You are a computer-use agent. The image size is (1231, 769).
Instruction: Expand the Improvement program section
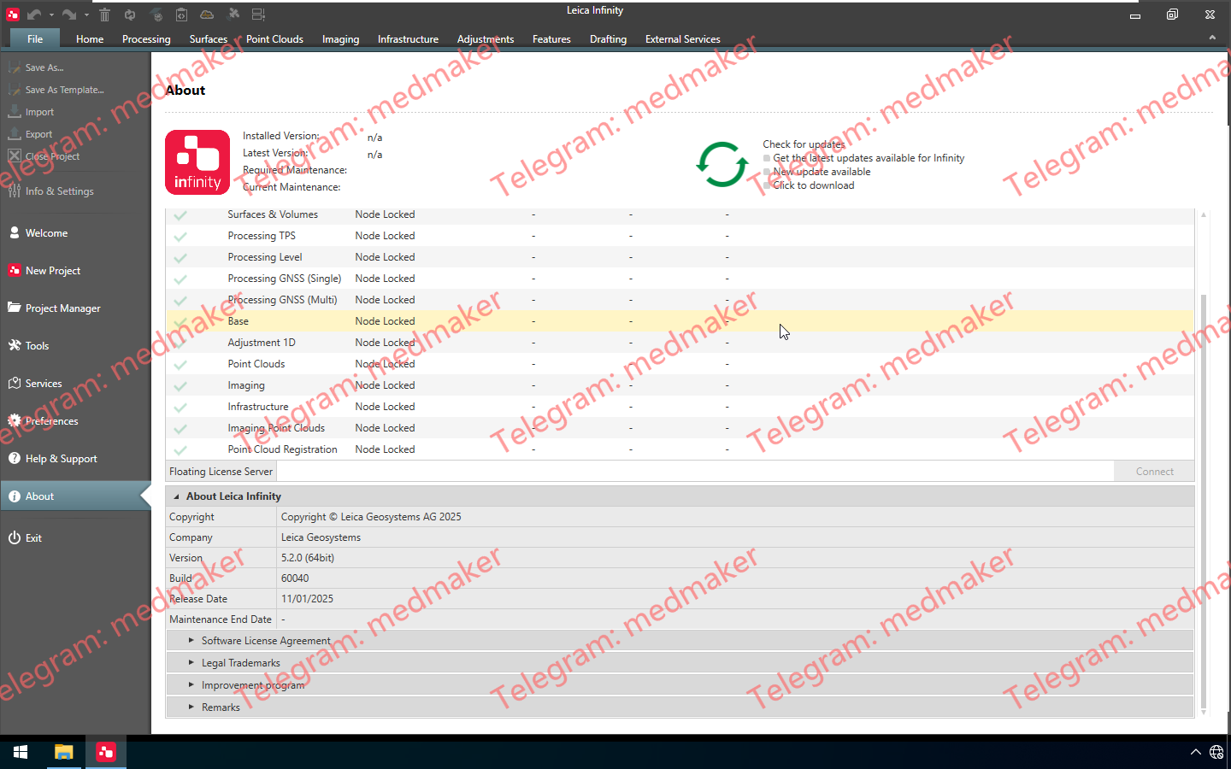(191, 684)
